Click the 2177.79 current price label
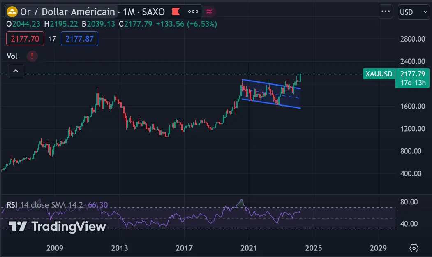This screenshot has height=257, width=432. (x=412, y=74)
